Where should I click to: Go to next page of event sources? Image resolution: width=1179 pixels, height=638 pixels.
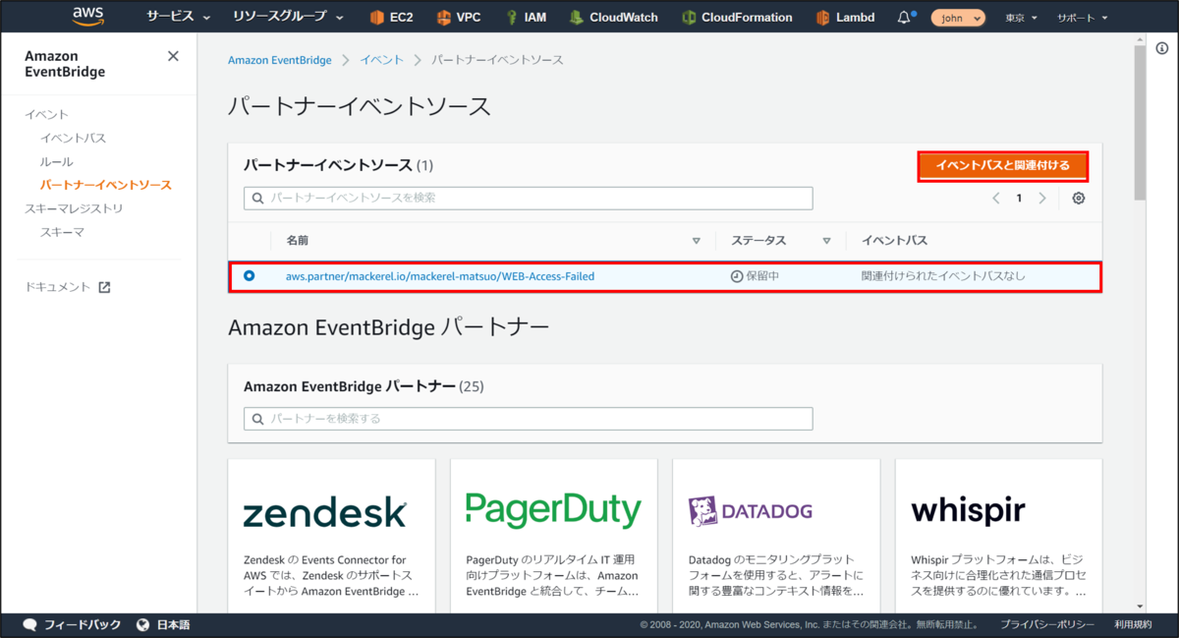(x=1042, y=198)
